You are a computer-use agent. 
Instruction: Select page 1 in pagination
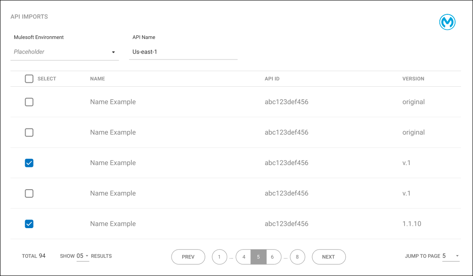(219, 257)
